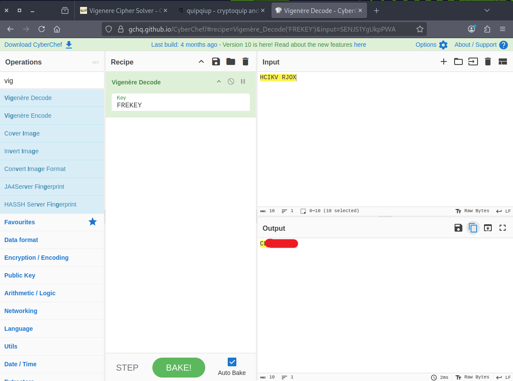Image resolution: width=513 pixels, height=381 pixels.
Task: Set a breakpoint on Vigenère Decode
Action: click(243, 81)
